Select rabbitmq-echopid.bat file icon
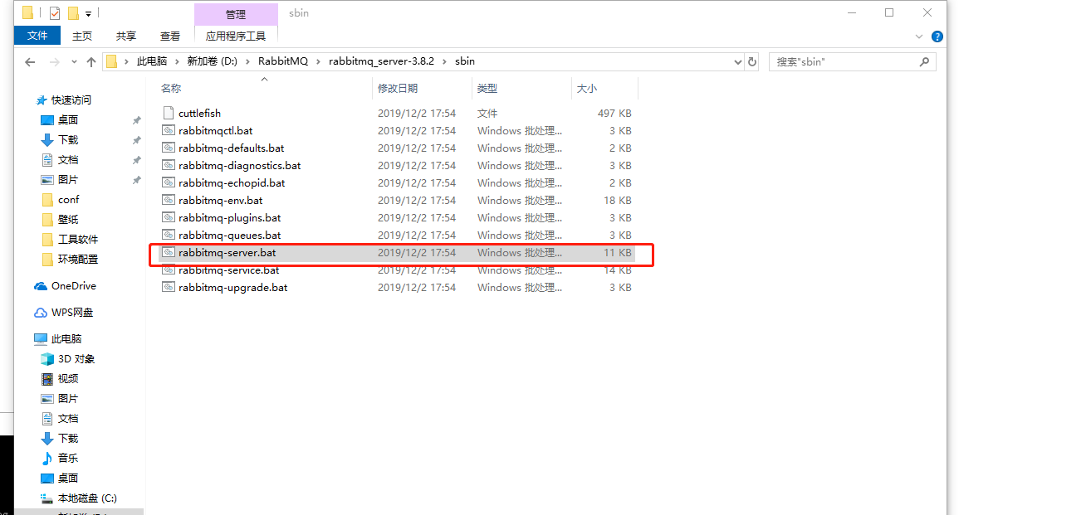The height and width of the screenshot is (515, 1091). 169,182
